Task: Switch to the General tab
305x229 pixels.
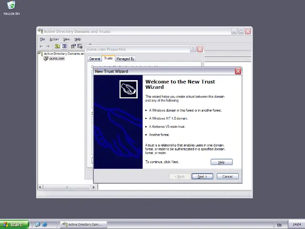Action: pyautogui.click(x=94, y=59)
